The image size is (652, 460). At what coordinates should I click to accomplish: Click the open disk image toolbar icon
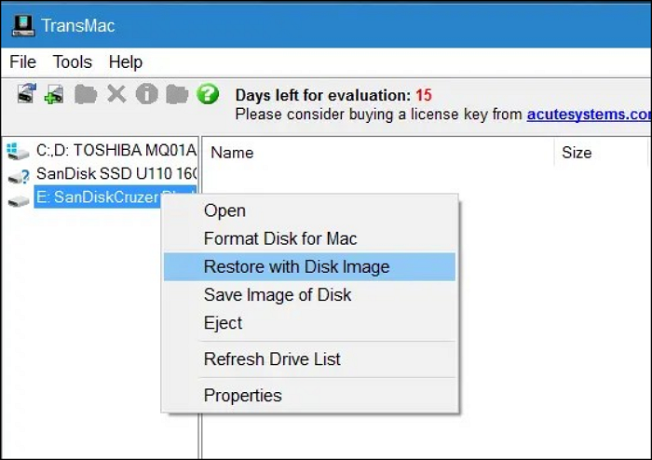pos(55,94)
